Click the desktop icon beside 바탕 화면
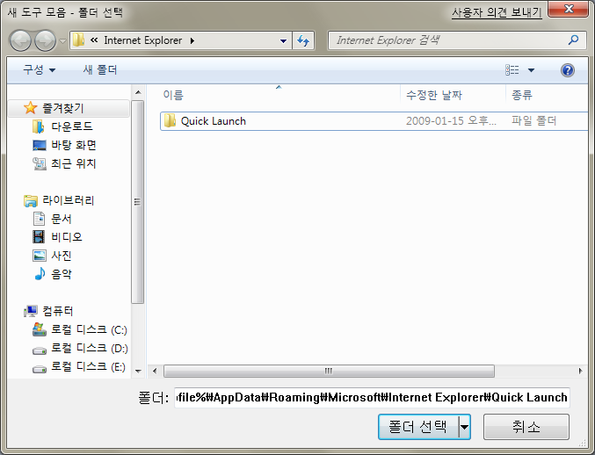This screenshot has height=455, width=595. click(39, 145)
